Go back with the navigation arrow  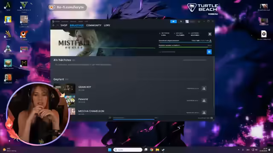[53, 25]
